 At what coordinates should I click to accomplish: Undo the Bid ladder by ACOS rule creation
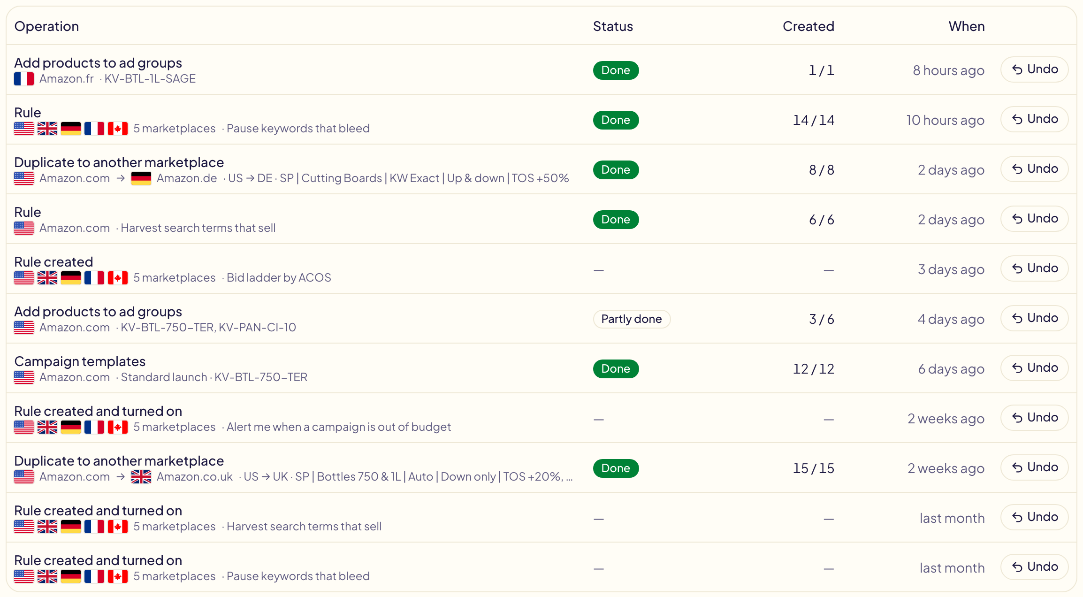[1034, 268]
